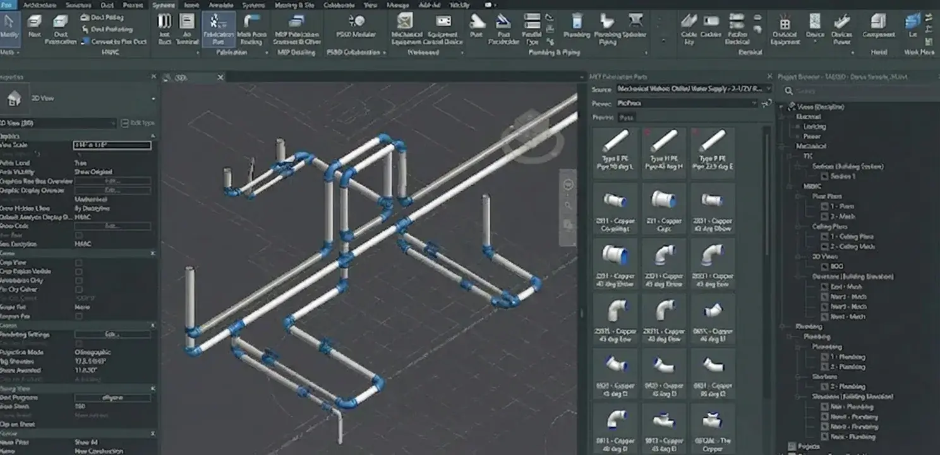Toggle the Crop Region Visible checkbox
This screenshot has width=940, height=455.
tap(79, 271)
